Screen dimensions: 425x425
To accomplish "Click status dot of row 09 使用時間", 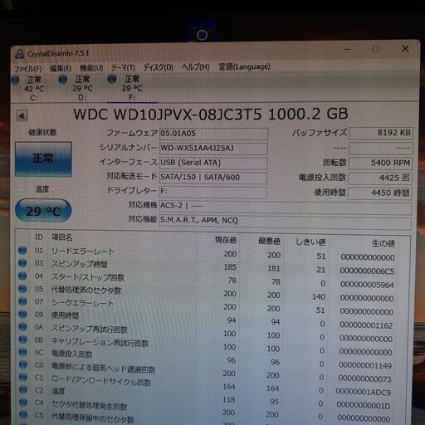I will [x=22, y=314].
